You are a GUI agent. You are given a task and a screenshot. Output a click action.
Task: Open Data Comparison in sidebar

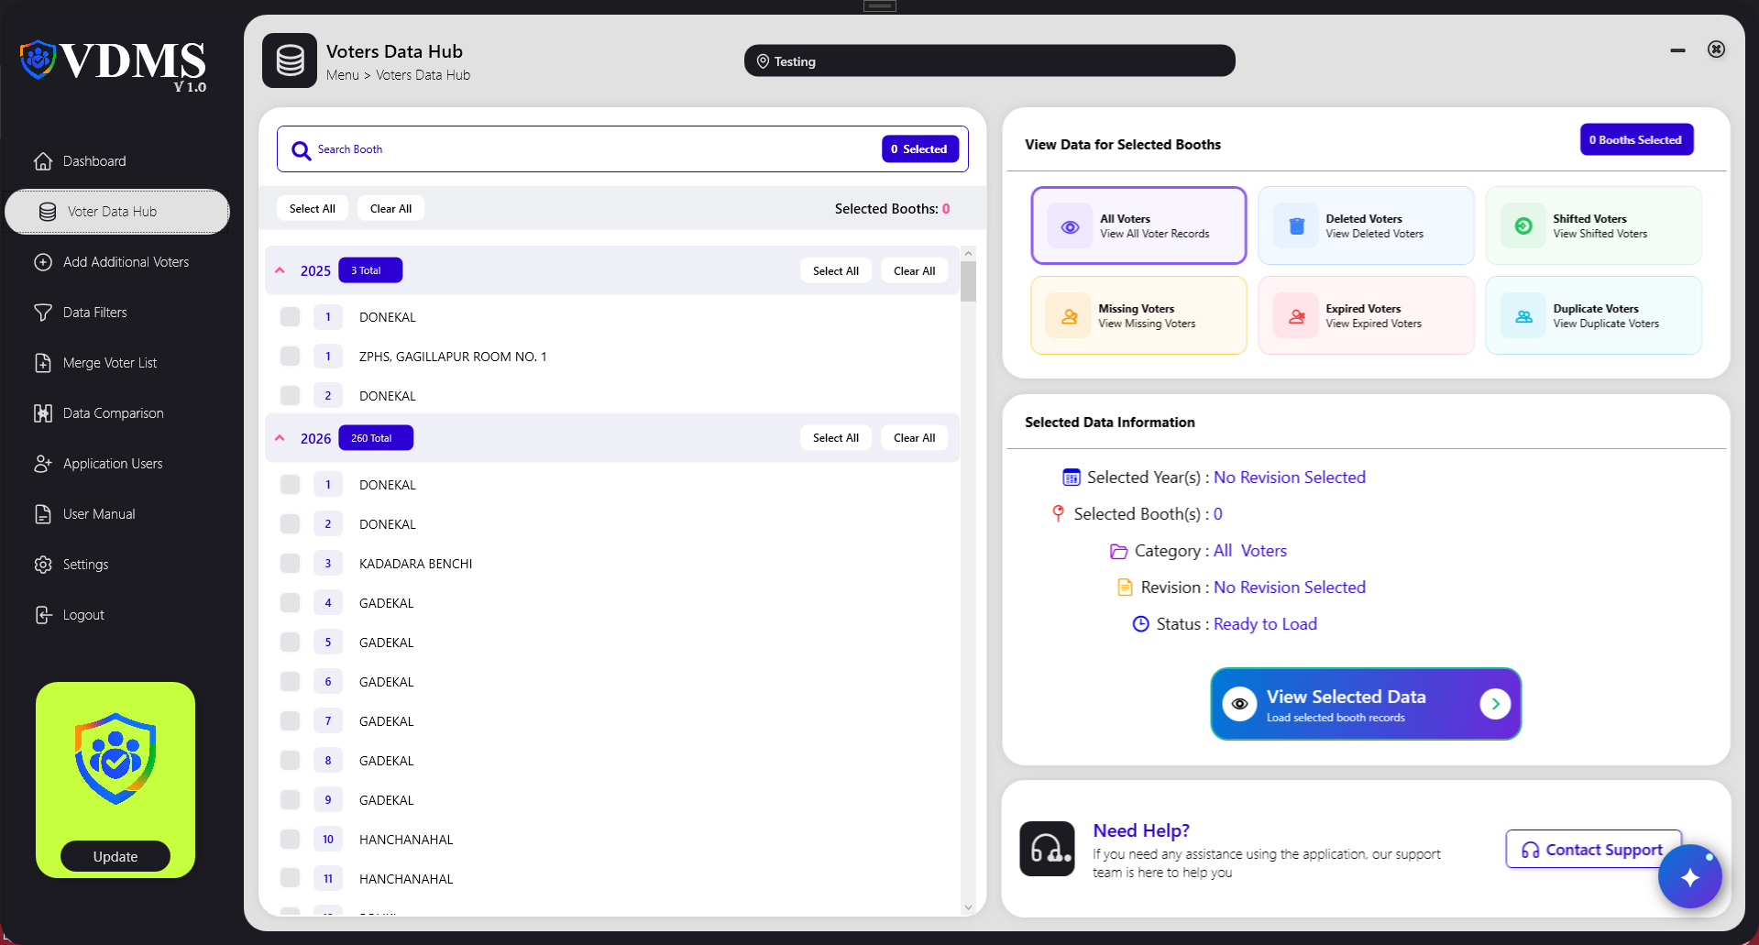point(117,413)
